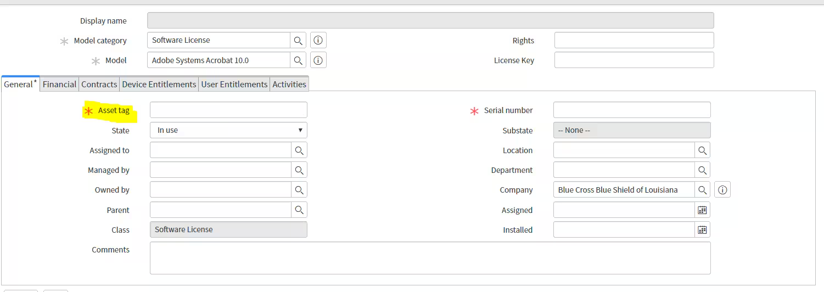Expand the State dropdown

click(x=228, y=130)
